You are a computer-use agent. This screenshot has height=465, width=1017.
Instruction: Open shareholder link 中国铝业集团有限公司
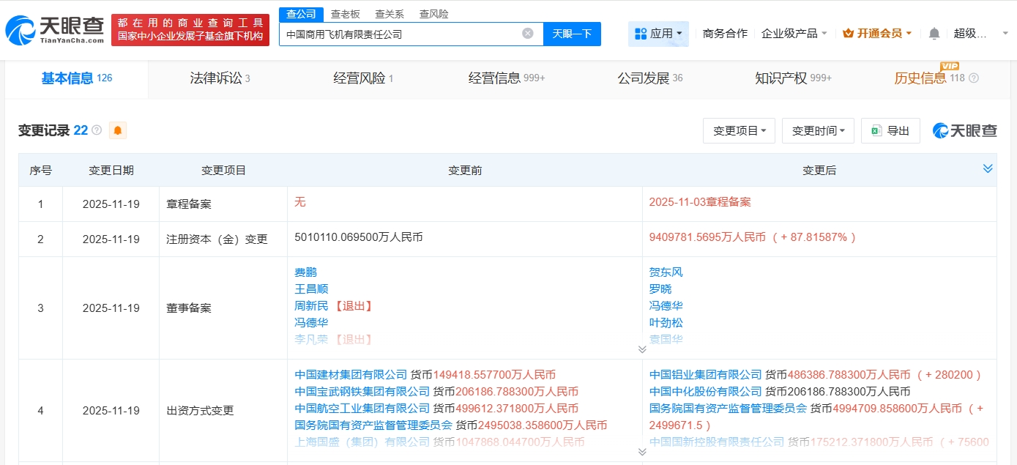[x=704, y=373]
